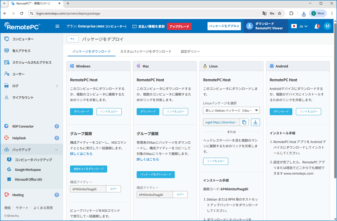
Task: Copy the wget command icon
Action: click(244, 122)
